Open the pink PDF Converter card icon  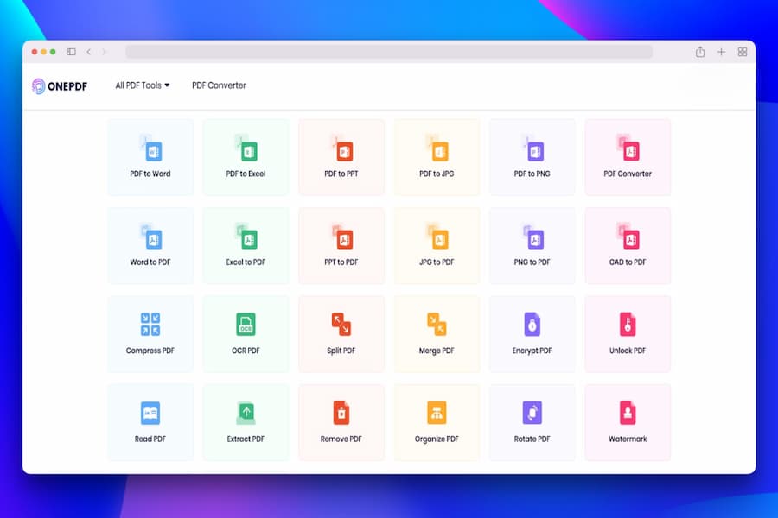[x=628, y=148]
